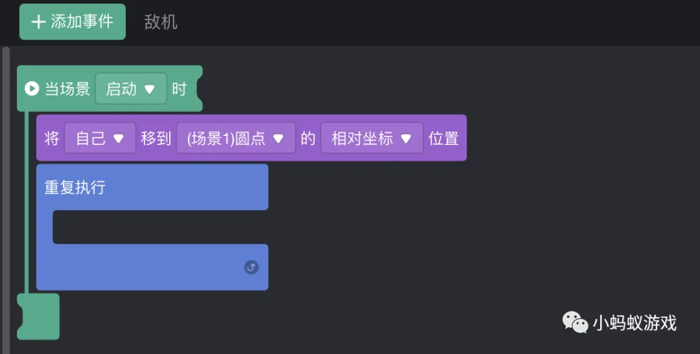The height and width of the screenshot is (354, 700).
Task: Click the green bottom cap of the event block
Action: (x=38, y=316)
